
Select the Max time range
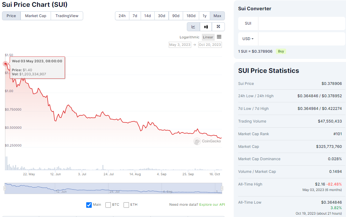tap(217, 16)
